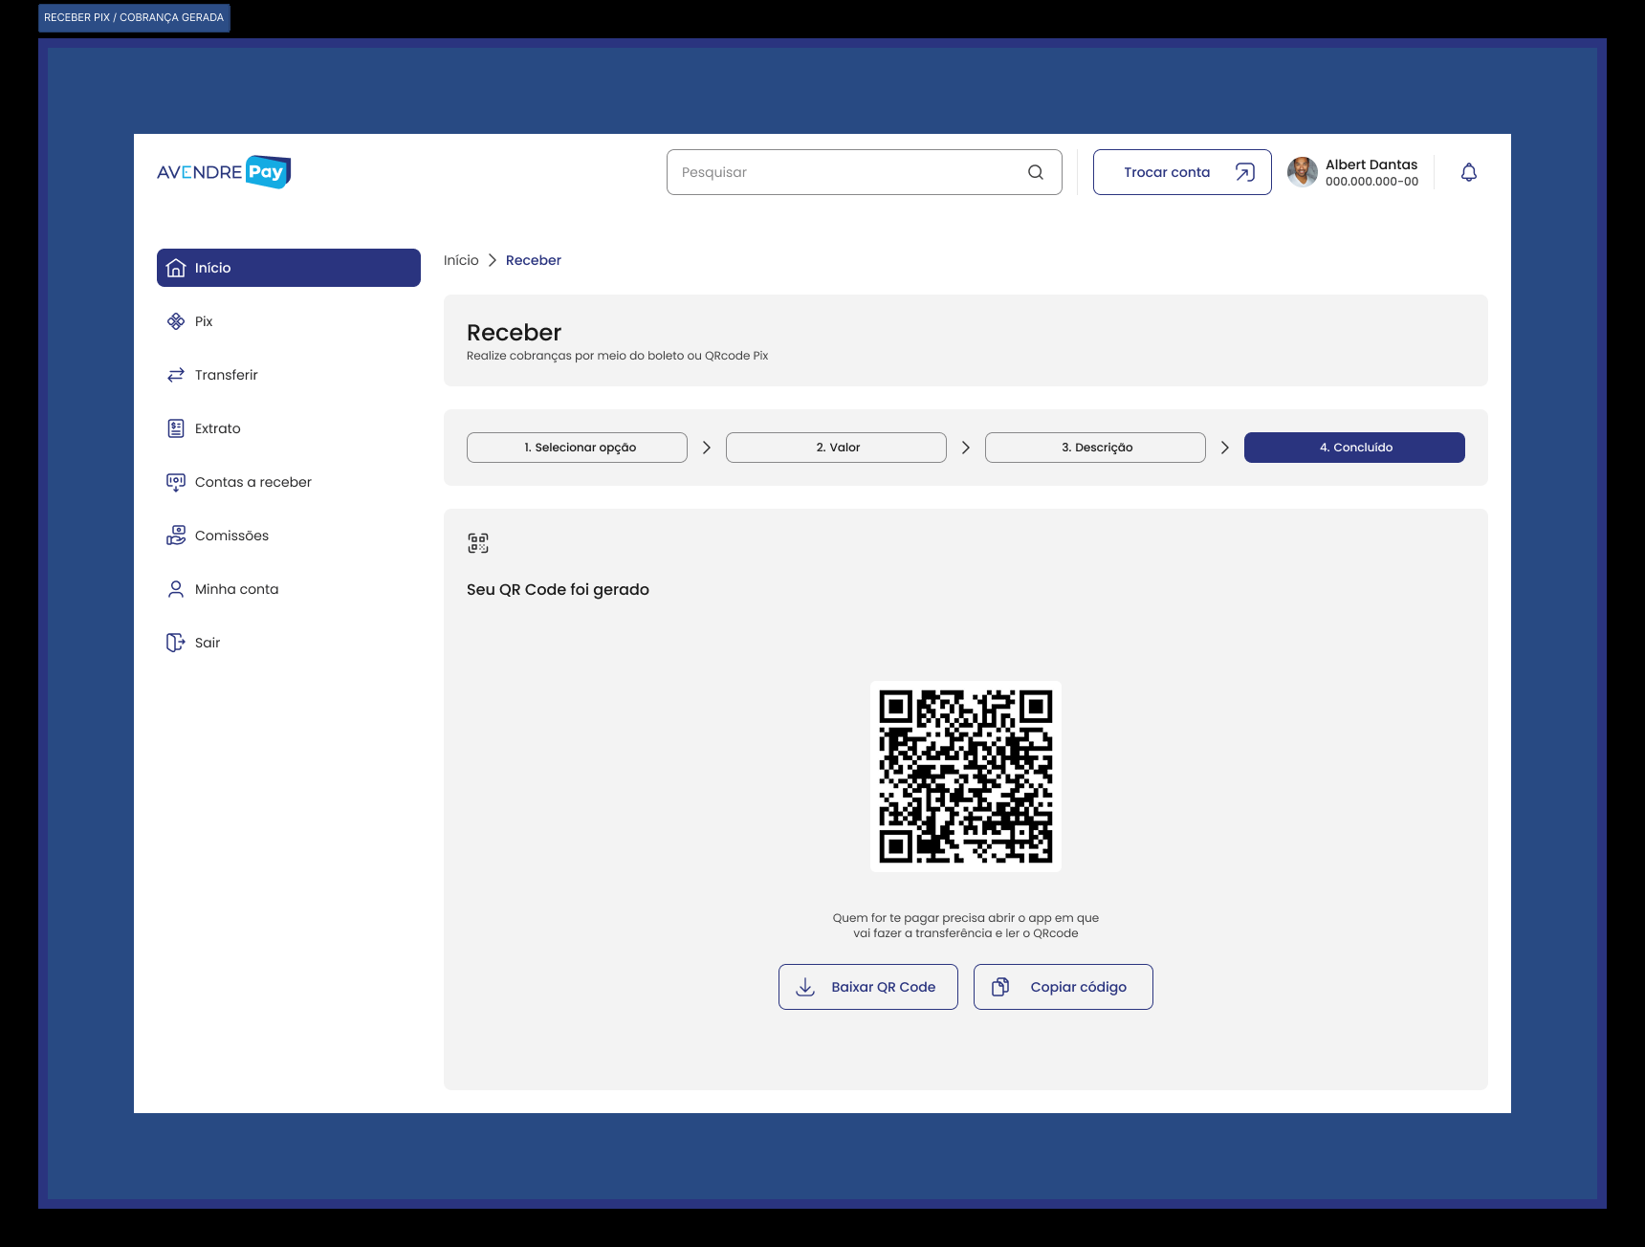Click the chevron after Selecionar opção step

pyautogui.click(x=707, y=448)
